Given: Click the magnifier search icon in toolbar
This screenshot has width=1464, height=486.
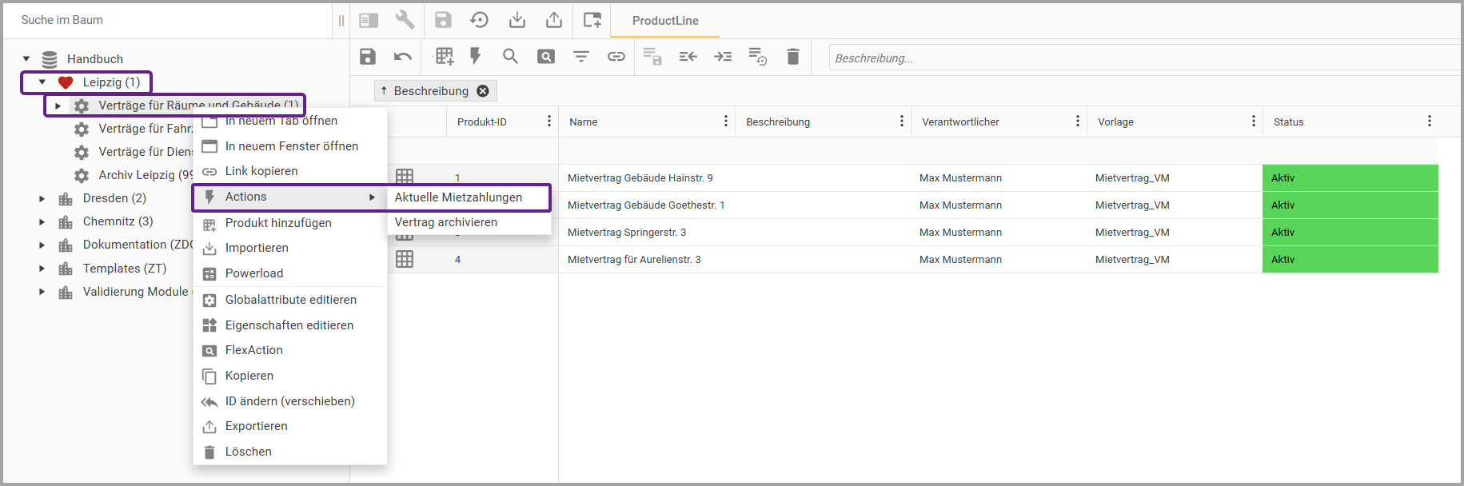Looking at the screenshot, I should [x=510, y=57].
